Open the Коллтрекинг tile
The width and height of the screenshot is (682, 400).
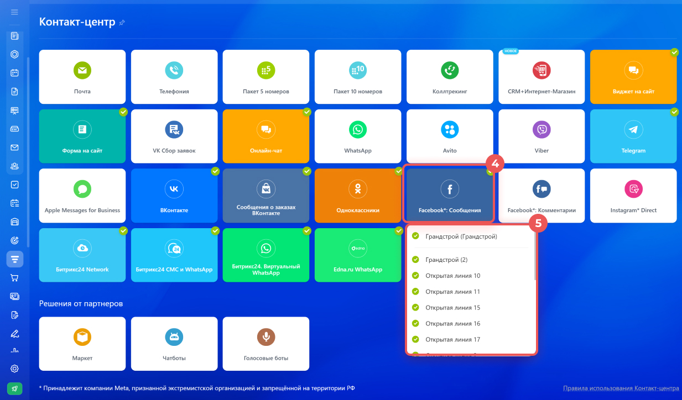point(450,77)
